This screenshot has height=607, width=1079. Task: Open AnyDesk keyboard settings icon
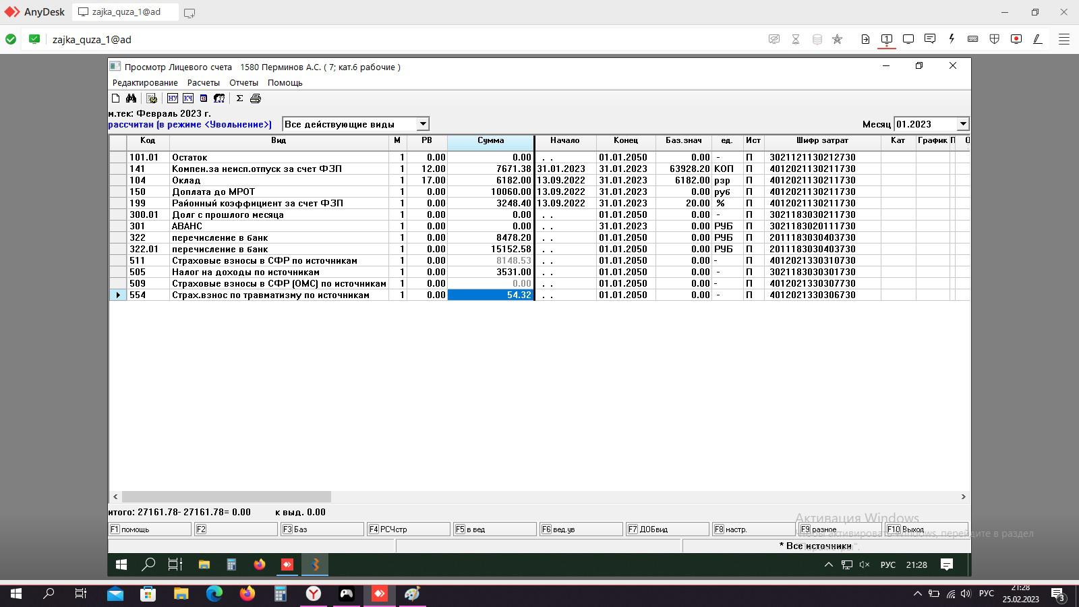click(x=973, y=39)
